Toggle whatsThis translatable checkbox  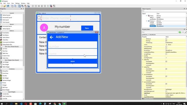click(166, 69)
